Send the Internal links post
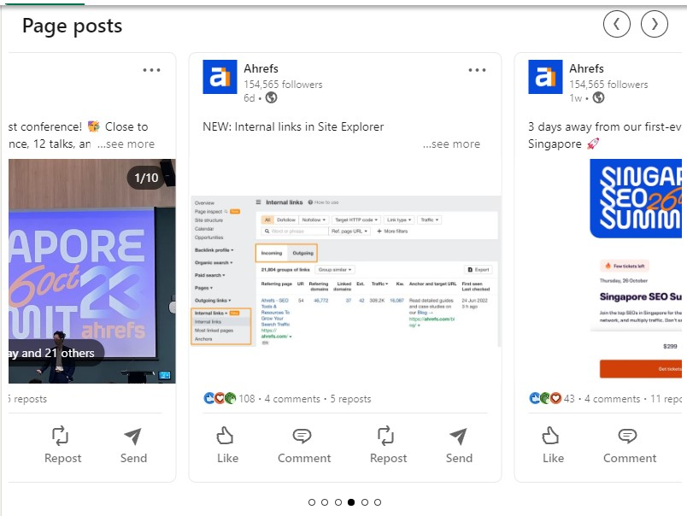 [459, 445]
